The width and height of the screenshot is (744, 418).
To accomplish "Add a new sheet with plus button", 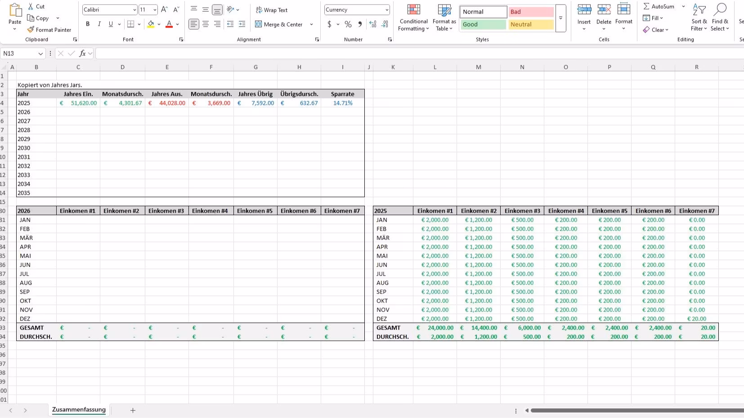I will tap(133, 410).
